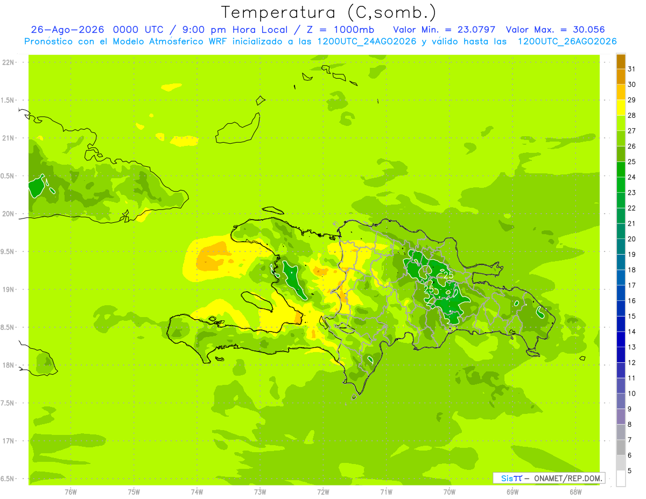Click the "22N" latitude axis label
The width and height of the screenshot is (646, 499).
(x=8, y=62)
